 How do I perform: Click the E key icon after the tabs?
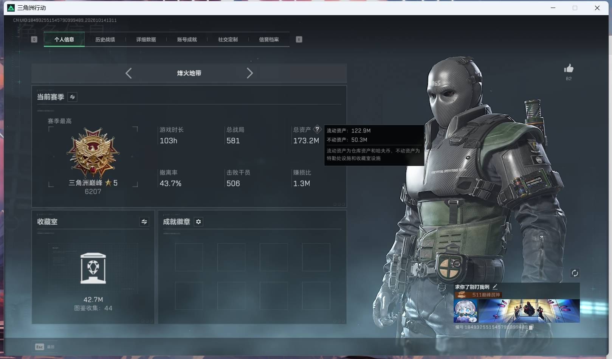[299, 39]
